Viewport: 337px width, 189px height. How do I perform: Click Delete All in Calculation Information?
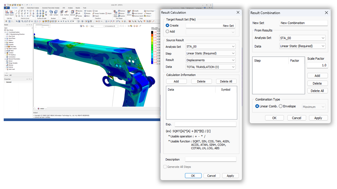[226, 81]
